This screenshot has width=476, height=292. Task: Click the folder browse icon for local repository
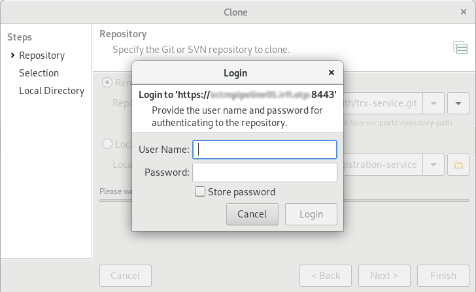pos(458,165)
